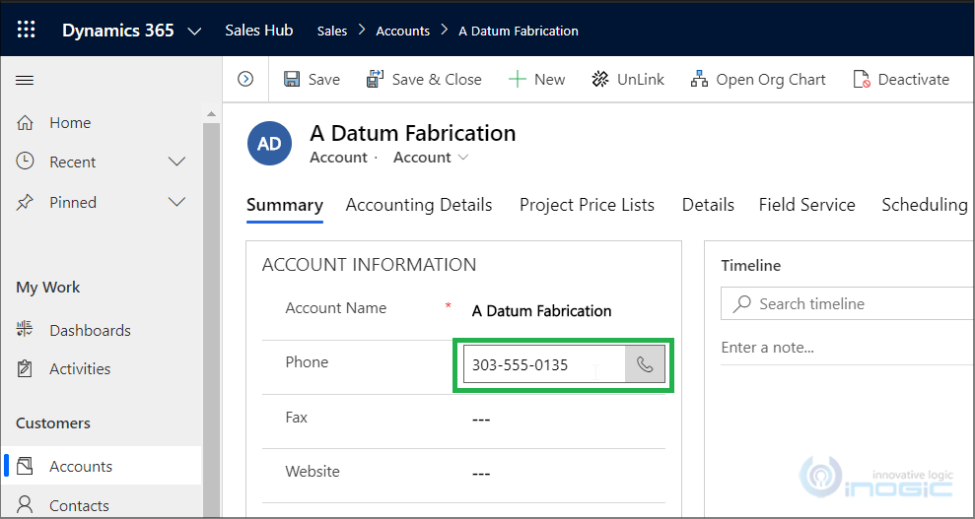The height and width of the screenshot is (519, 975).
Task: Click the Contacts person icon
Action: click(25, 504)
